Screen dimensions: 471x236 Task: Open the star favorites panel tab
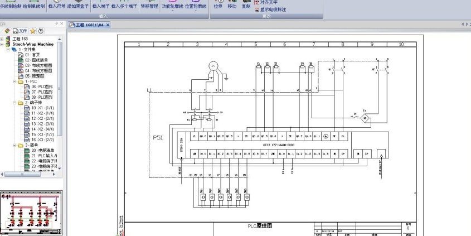click(x=33, y=31)
